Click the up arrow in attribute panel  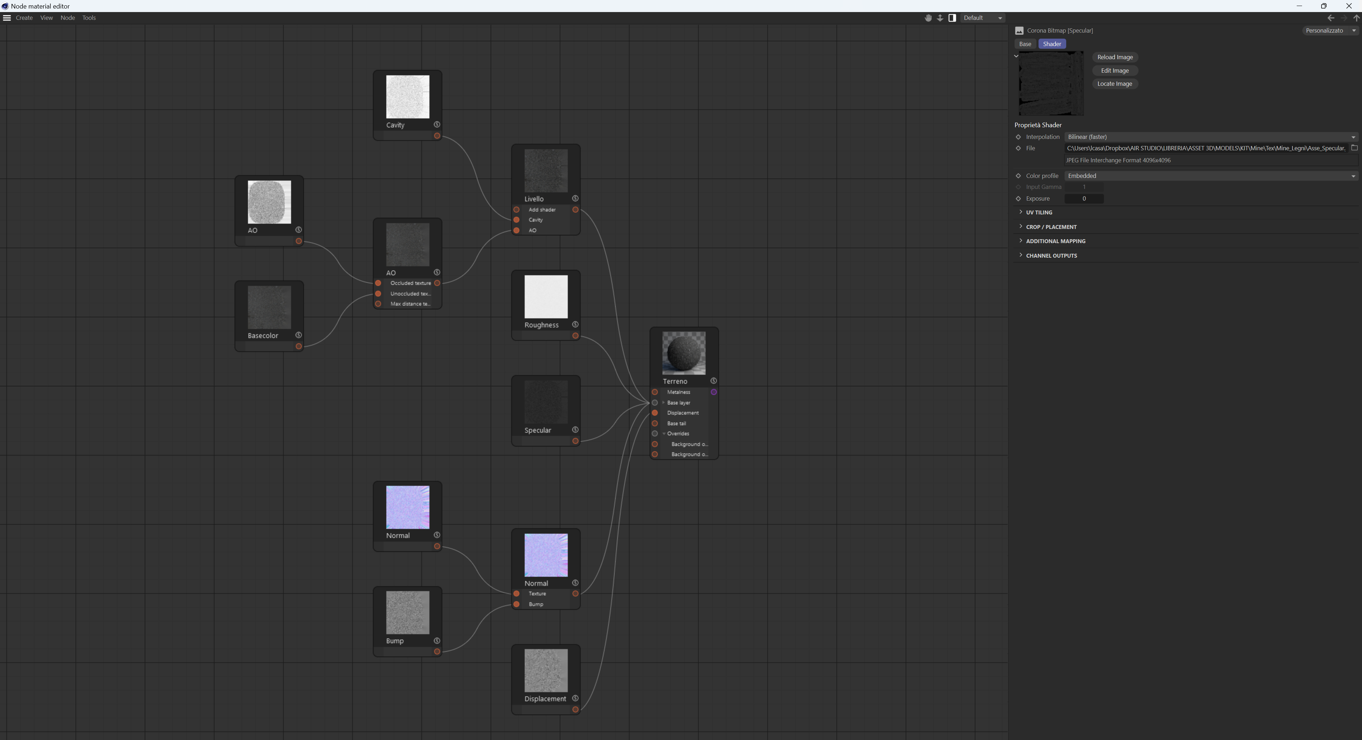tap(1356, 18)
